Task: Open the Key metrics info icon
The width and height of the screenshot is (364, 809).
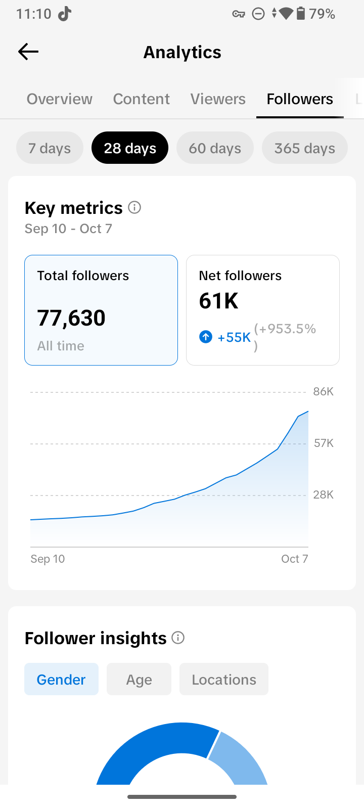Action: pyautogui.click(x=134, y=207)
